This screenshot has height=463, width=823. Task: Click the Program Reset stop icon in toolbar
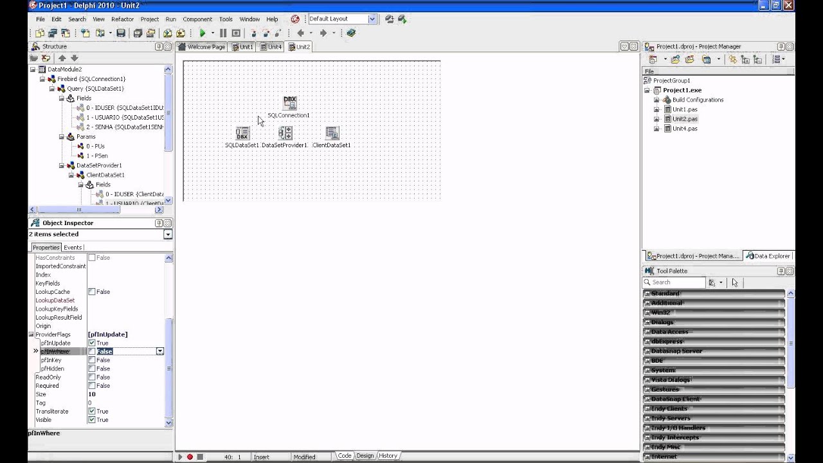[236, 33]
